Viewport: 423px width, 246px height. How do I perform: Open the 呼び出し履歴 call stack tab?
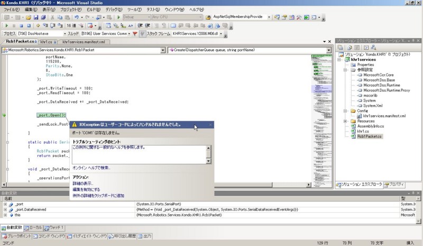pyautogui.click(x=122, y=236)
